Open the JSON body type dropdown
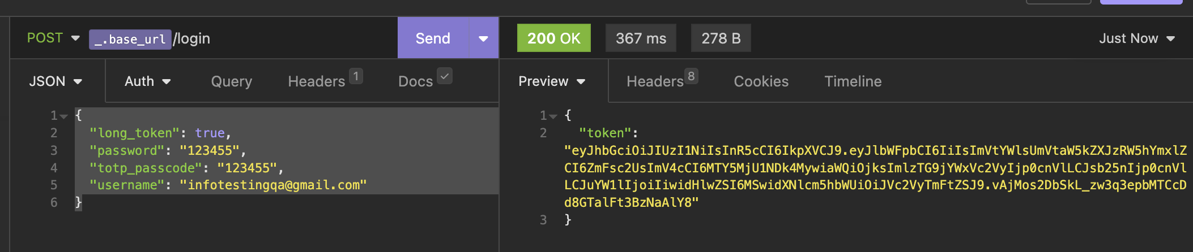The image size is (1193, 252). point(56,81)
